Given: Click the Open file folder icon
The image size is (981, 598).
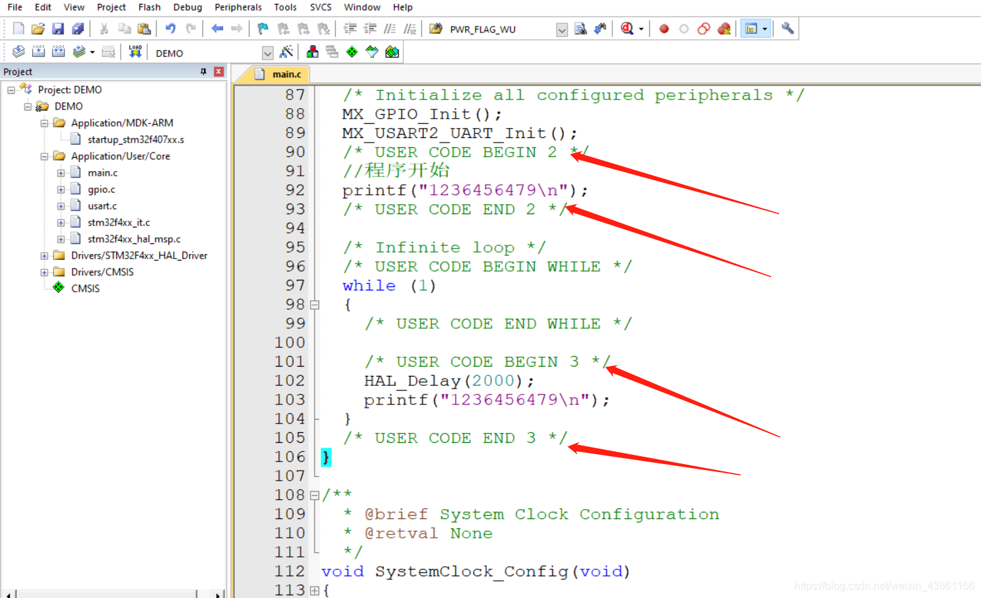Looking at the screenshot, I should [38, 29].
